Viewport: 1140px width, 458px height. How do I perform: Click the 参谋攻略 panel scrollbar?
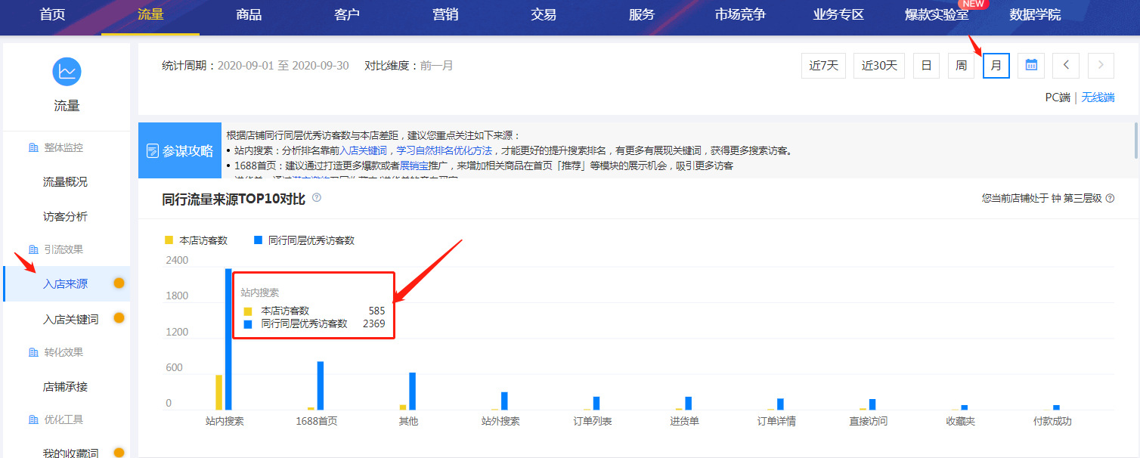(1136, 141)
